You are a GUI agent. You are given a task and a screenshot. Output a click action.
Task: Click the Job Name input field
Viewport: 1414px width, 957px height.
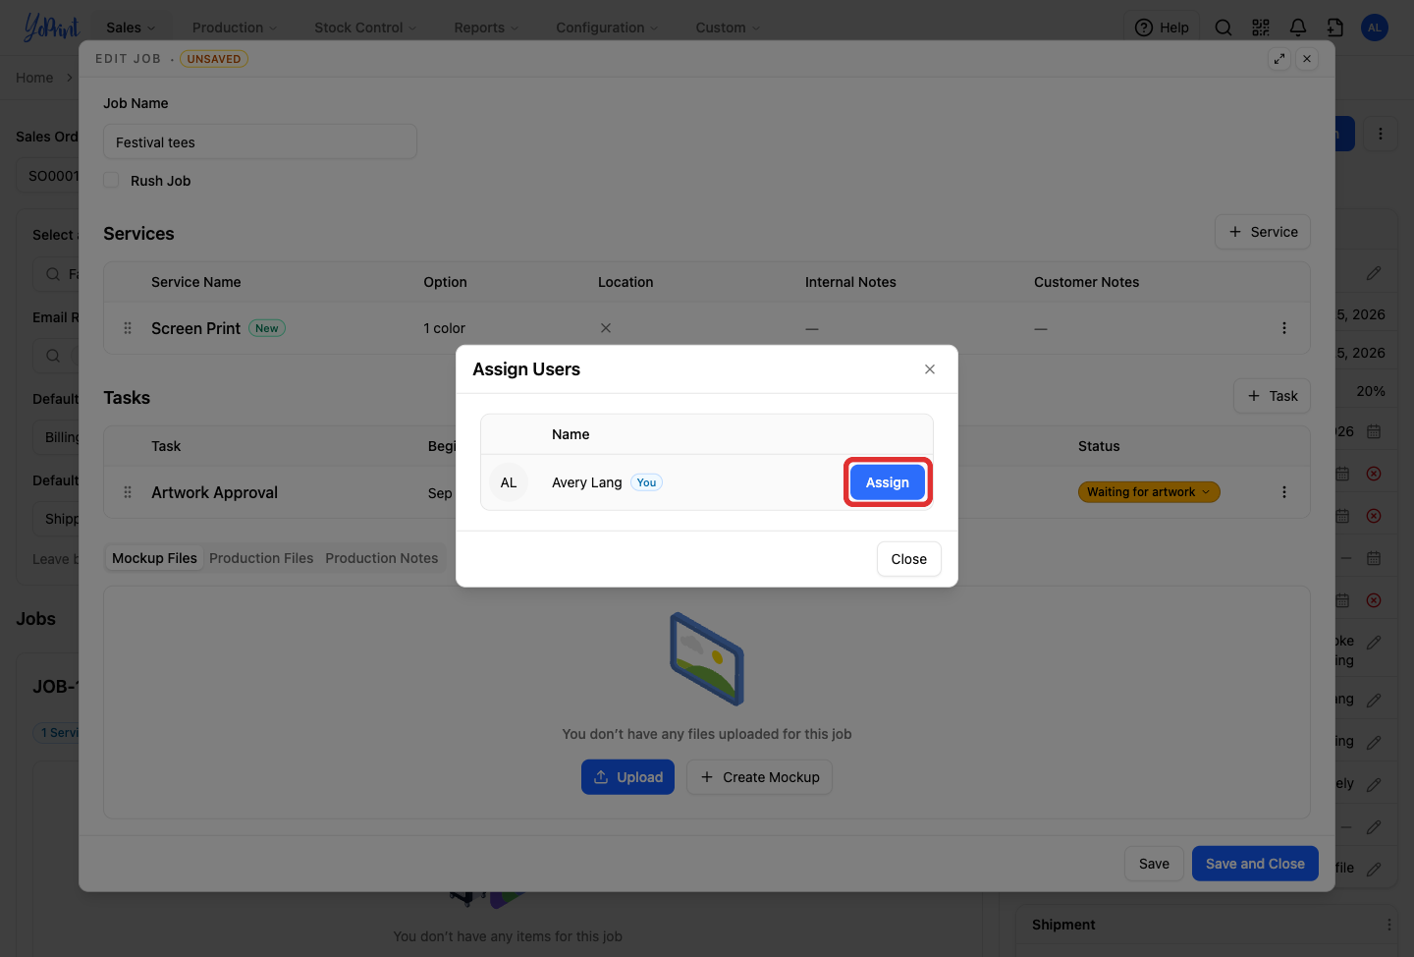(x=260, y=141)
